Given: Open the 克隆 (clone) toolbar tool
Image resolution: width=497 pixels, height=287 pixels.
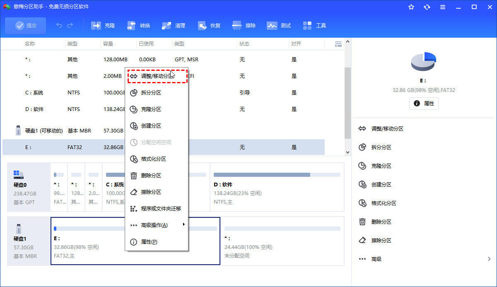Looking at the screenshot, I should tap(103, 26).
